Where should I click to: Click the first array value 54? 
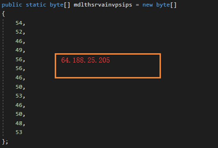click(19, 23)
